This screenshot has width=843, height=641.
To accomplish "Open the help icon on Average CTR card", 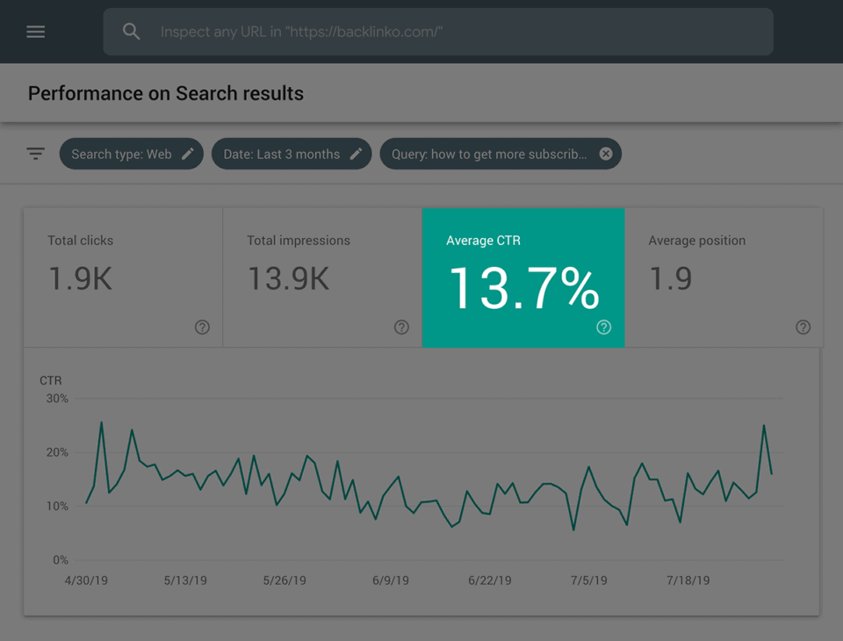I will pyautogui.click(x=603, y=328).
